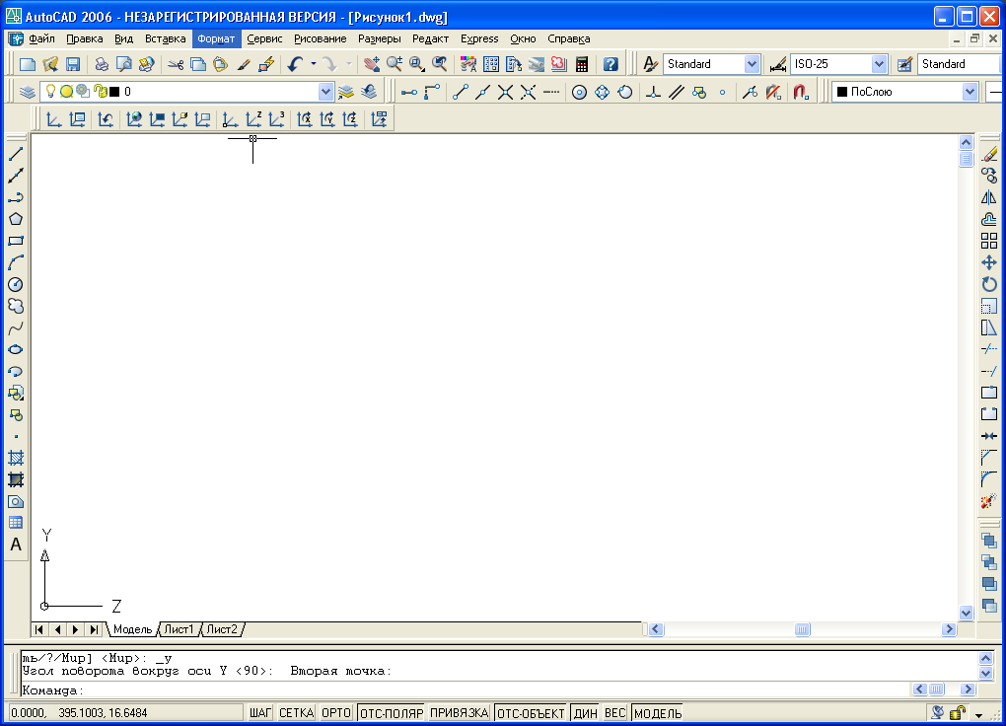The width and height of the screenshot is (1006, 726).
Task: Select the Line drawing tool
Action: point(16,154)
